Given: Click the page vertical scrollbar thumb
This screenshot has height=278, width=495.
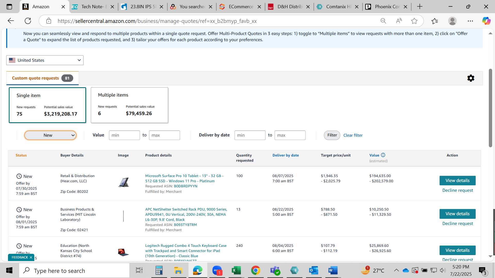Looking at the screenshot, I should pos(490,108).
